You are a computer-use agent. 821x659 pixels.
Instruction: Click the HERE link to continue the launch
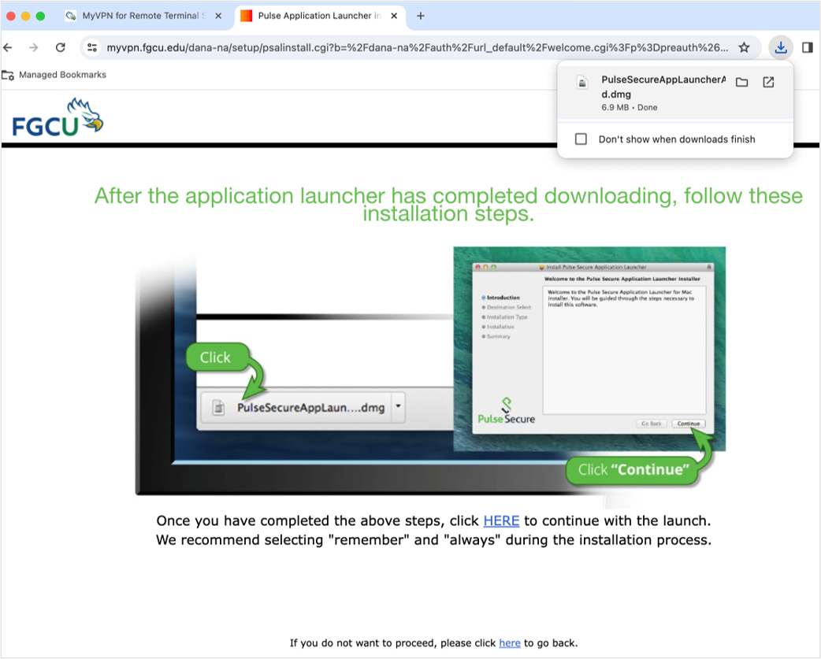pyautogui.click(x=502, y=520)
